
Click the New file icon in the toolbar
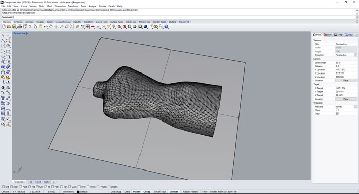click(4, 27)
